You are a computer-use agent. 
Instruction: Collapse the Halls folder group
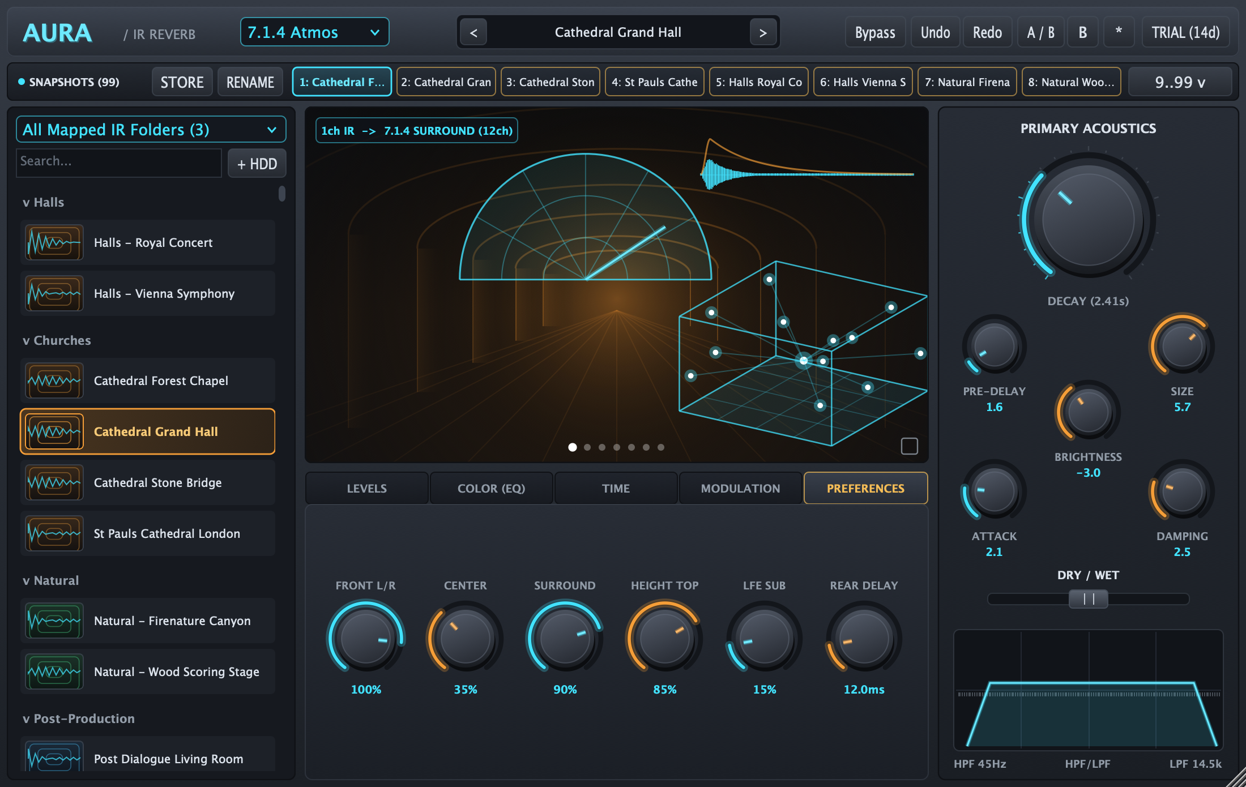[x=43, y=202]
